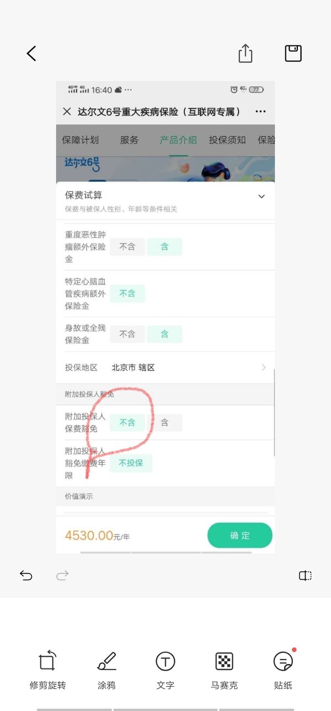Undo the last edit
This screenshot has width=331, height=711.
coord(26,576)
